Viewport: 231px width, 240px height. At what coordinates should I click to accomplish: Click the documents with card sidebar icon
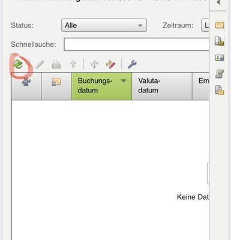pyautogui.click(x=220, y=90)
